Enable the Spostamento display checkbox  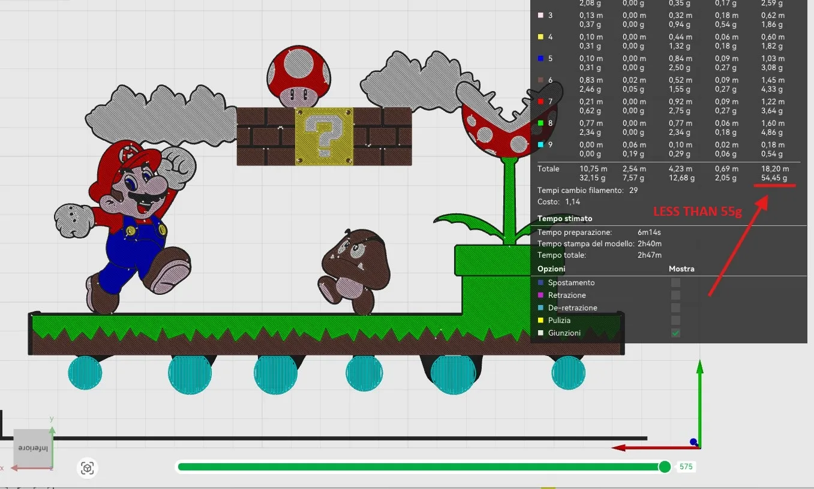[x=676, y=282]
